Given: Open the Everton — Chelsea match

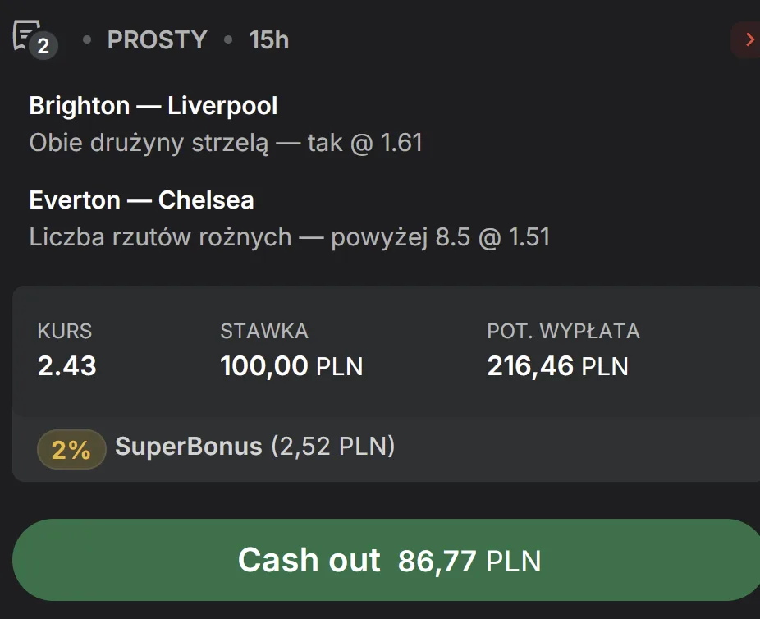Looking at the screenshot, I should [141, 199].
